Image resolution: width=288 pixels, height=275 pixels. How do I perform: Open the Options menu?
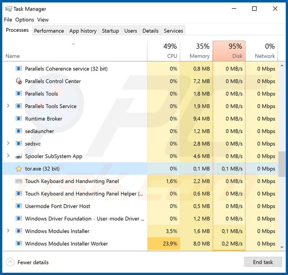click(x=25, y=20)
